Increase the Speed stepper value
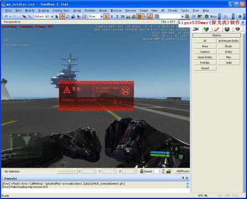 pos(163,170)
